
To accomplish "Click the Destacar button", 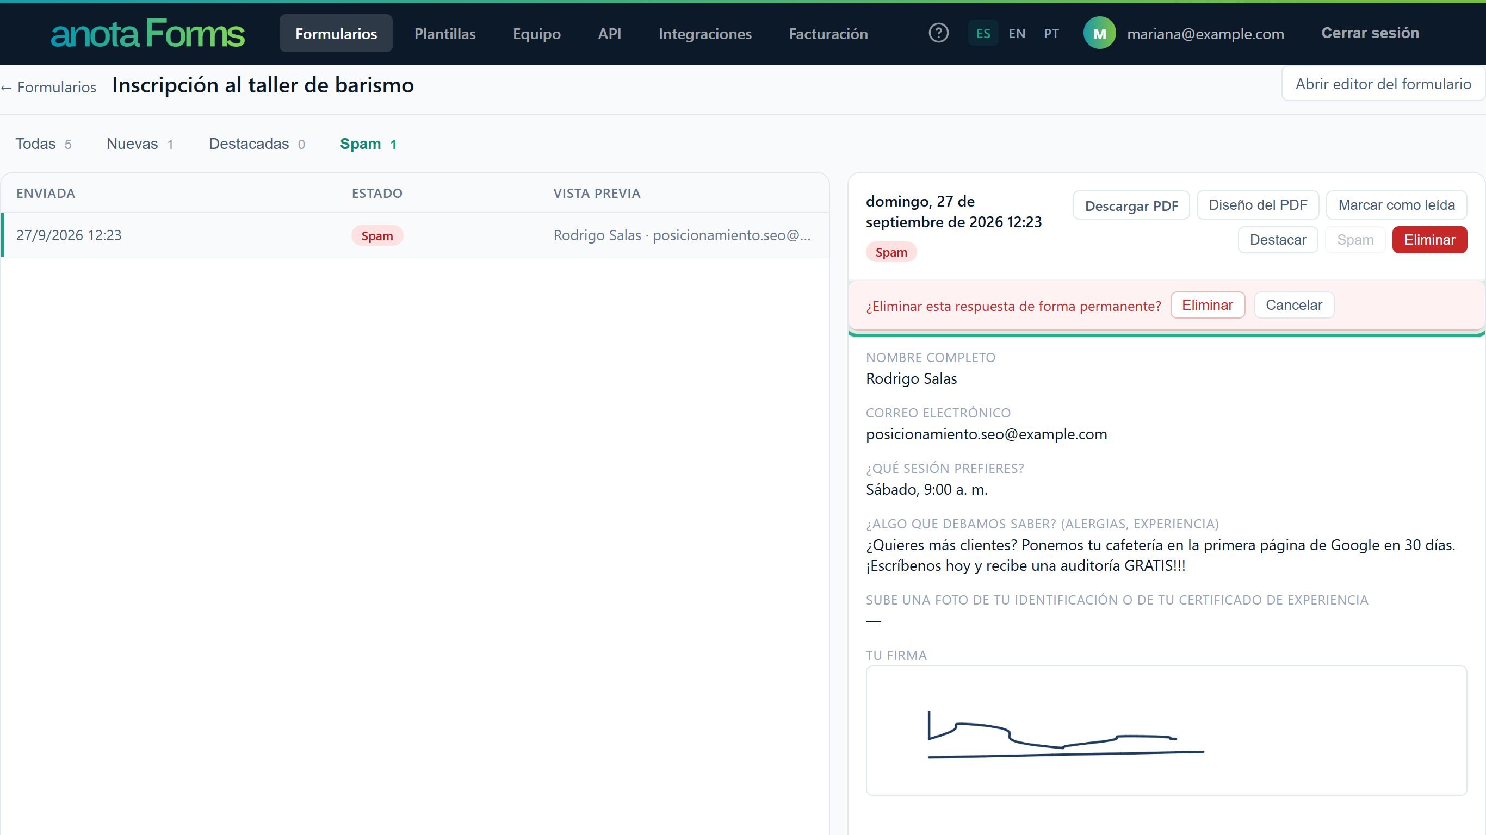I will (x=1278, y=240).
